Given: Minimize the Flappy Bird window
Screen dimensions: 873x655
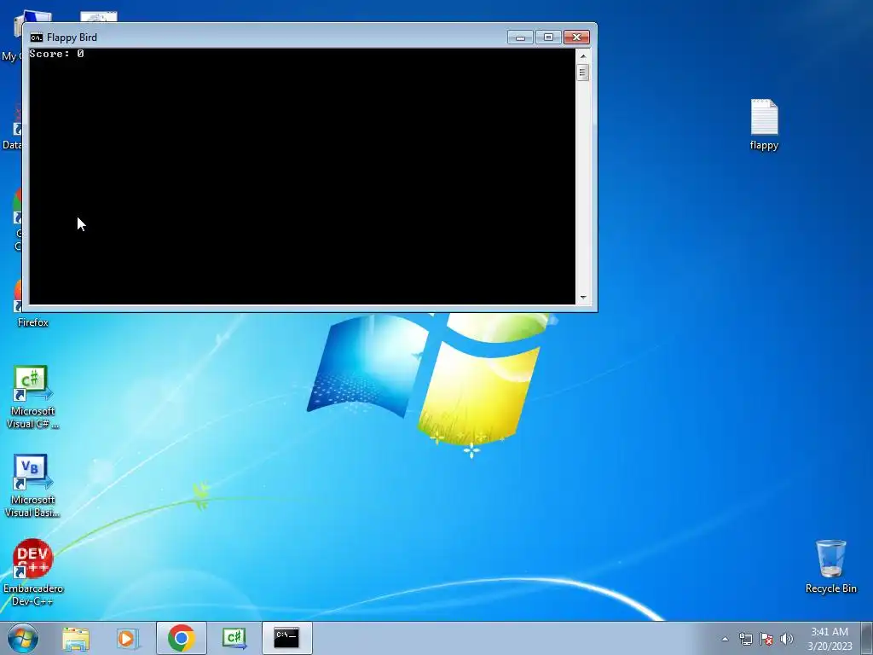Looking at the screenshot, I should 520,38.
